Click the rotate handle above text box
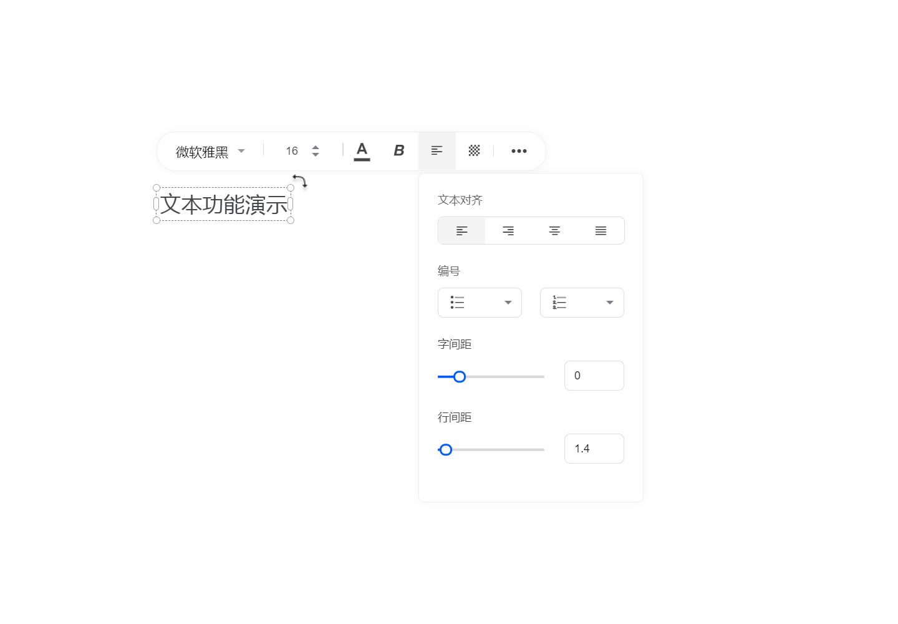 [x=300, y=182]
